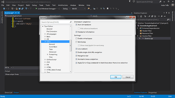Expand the CoffeeScript node in options tree
Screen dimensions: 175x98
(45, 60)
